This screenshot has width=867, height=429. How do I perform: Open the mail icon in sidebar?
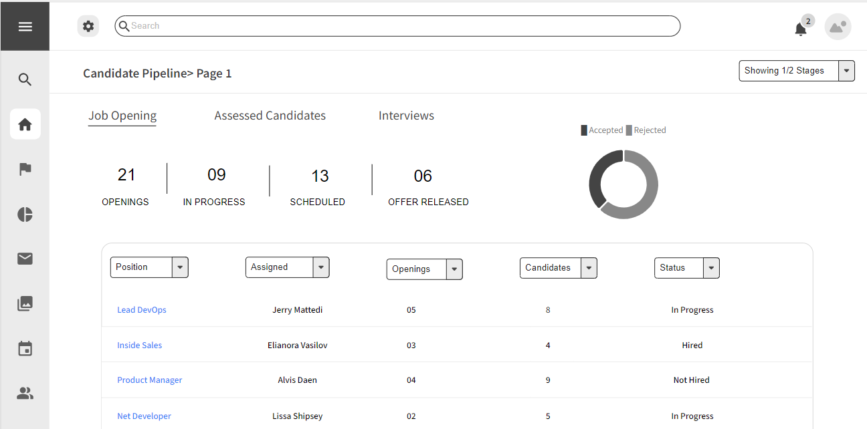click(x=25, y=259)
